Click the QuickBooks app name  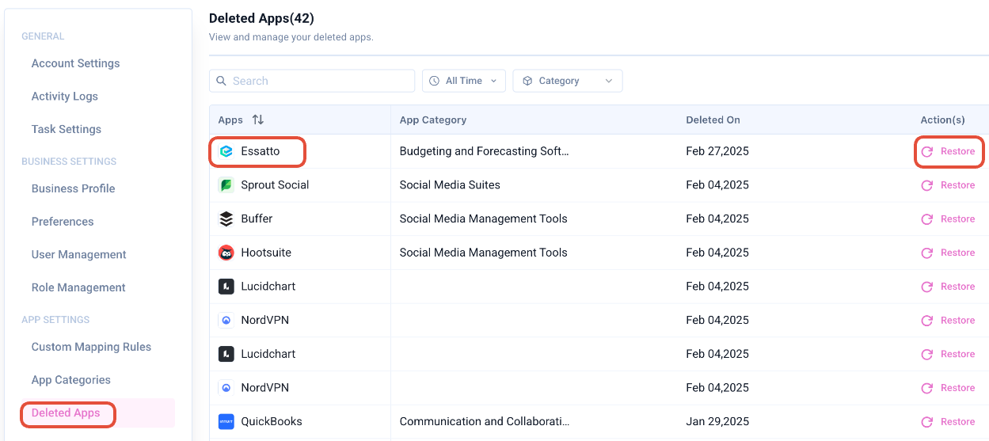(x=272, y=421)
